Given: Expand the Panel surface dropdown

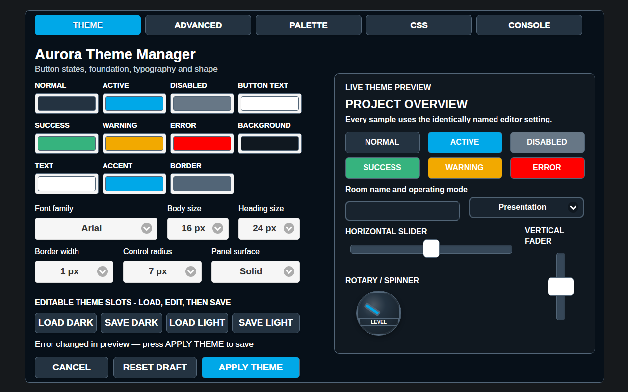Looking at the screenshot, I should click(x=256, y=271).
